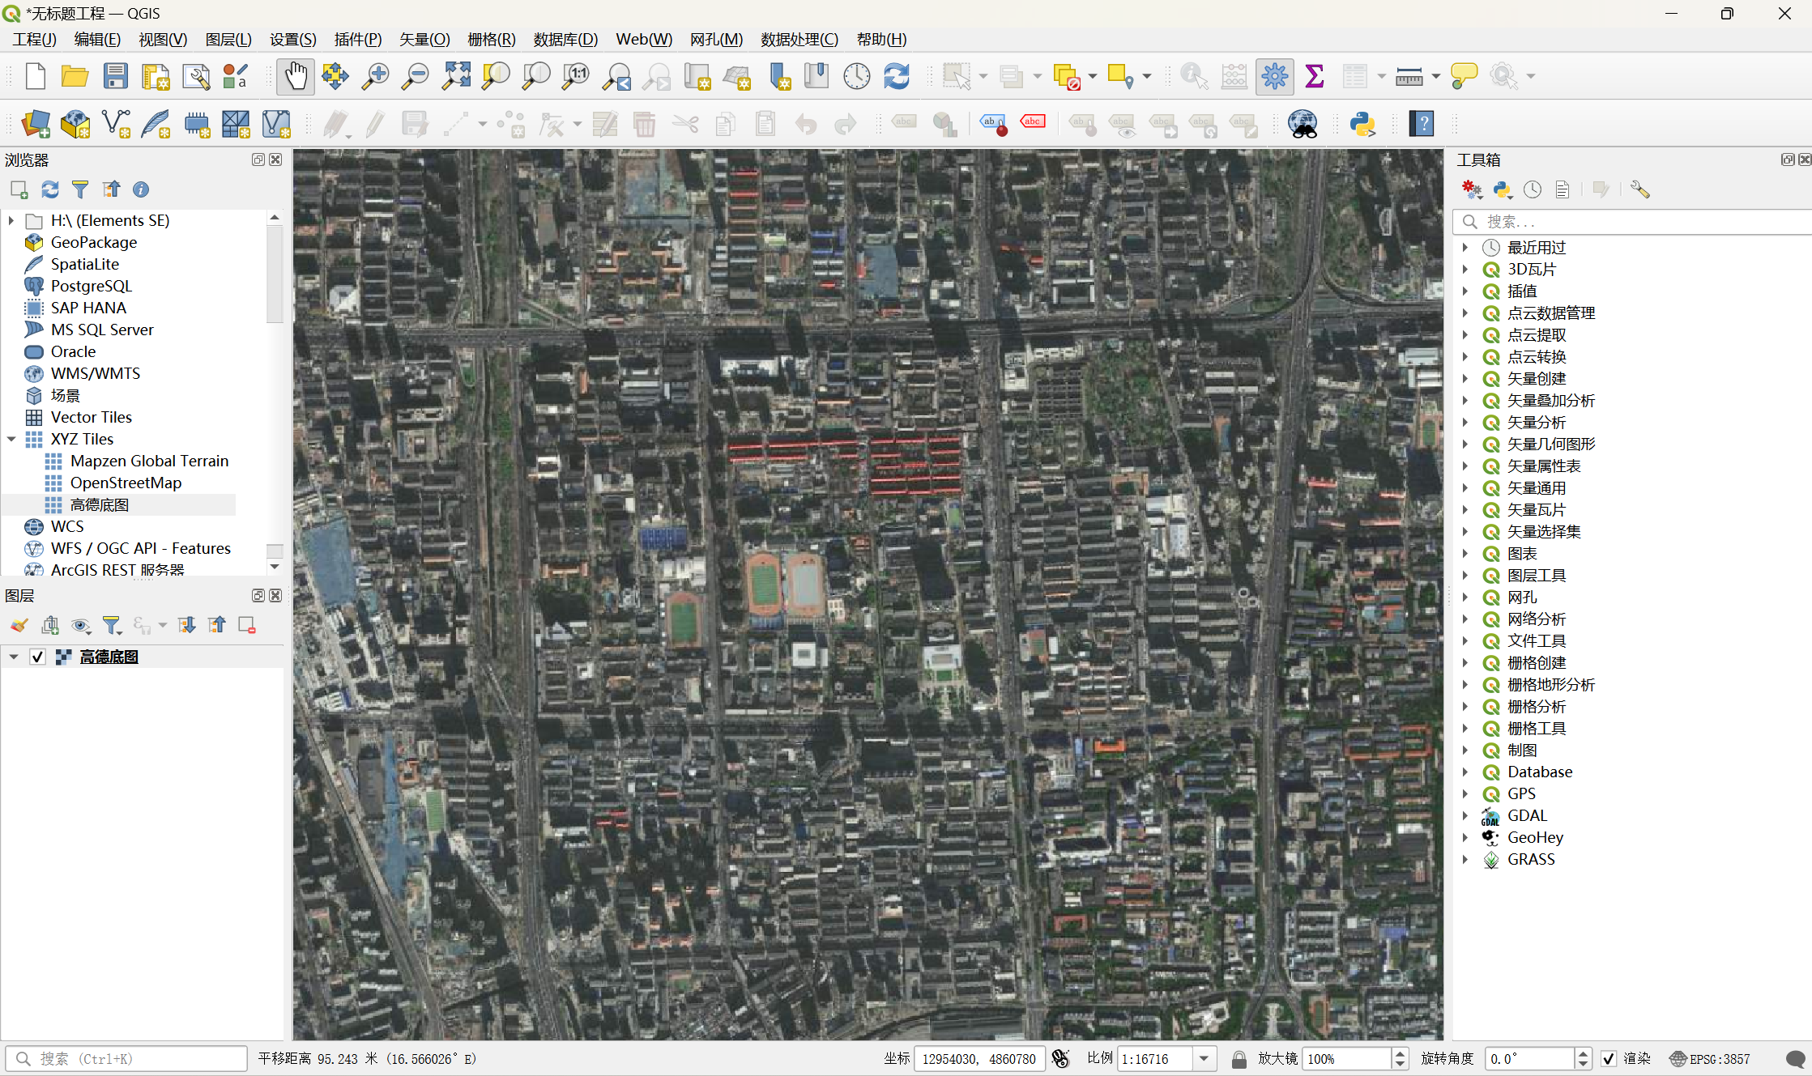The image size is (1812, 1076).
Task: Select OpenStreetMap in browser tree
Action: pyautogui.click(x=126, y=483)
